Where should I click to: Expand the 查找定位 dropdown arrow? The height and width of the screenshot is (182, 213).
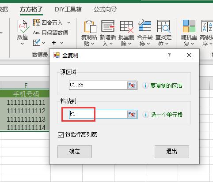(x=167, y=44)
